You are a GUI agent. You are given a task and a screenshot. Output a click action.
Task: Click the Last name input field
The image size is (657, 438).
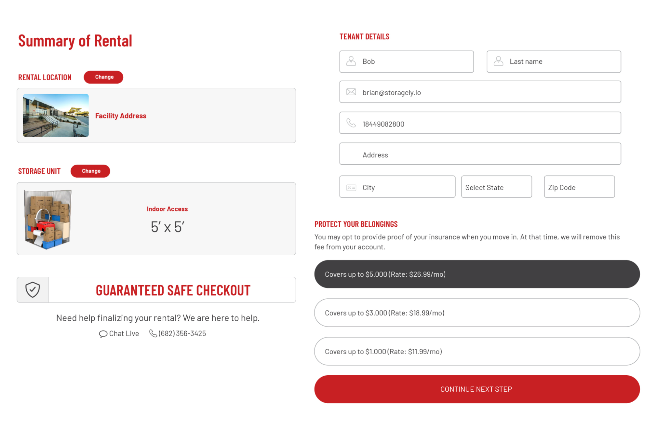point(554,61)
